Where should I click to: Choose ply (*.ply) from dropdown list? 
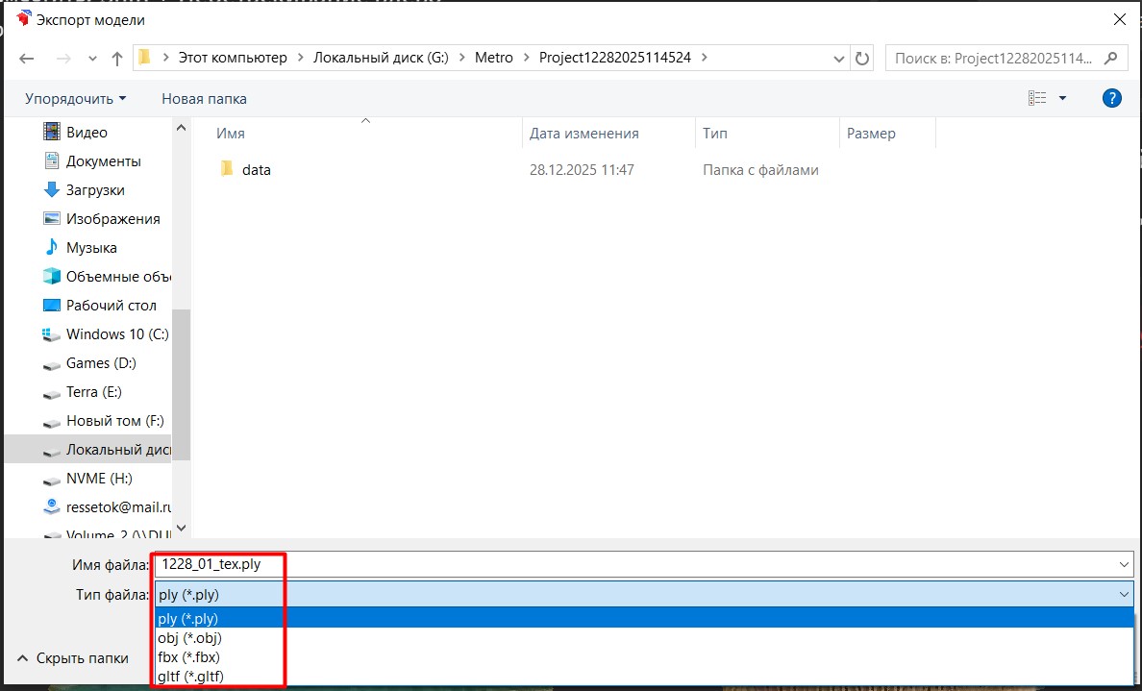click(x=644, y=618)
